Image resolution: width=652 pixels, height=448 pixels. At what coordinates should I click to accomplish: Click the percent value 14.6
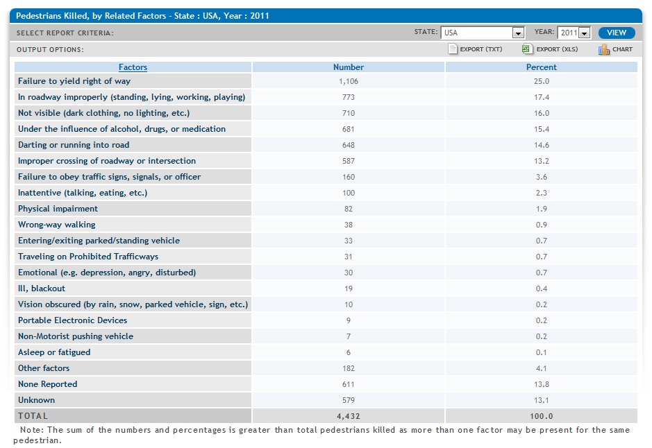(x=542, y=145)
